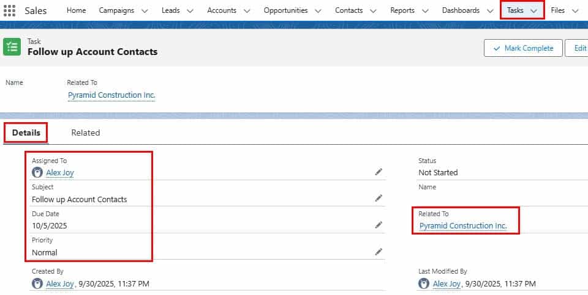Click the Edit button
The width and height of the screenshot is (588, 295).
pos(578,48)
